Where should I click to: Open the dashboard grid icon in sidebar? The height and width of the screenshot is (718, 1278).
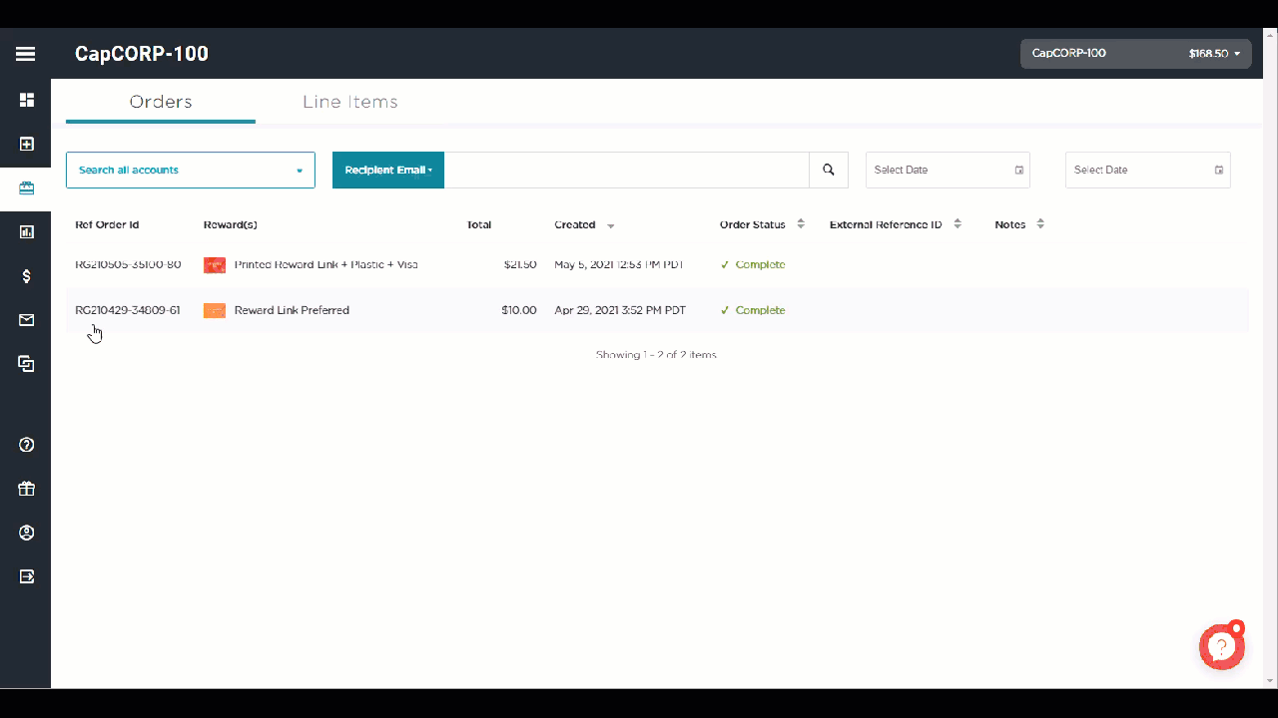pyautogui.click(x=26, y=100)
